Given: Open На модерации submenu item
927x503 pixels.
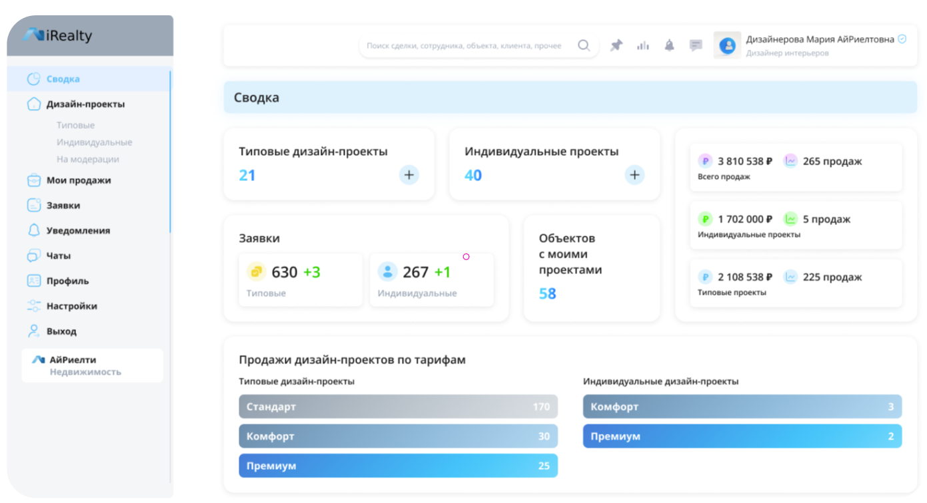Looking at the screenshot, I should pos(87,160).
